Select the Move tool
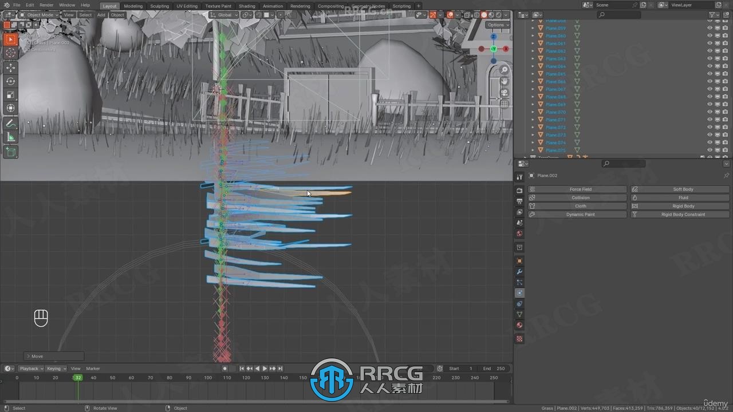Viewport: 733px width, 412px height. pos(10,68)
